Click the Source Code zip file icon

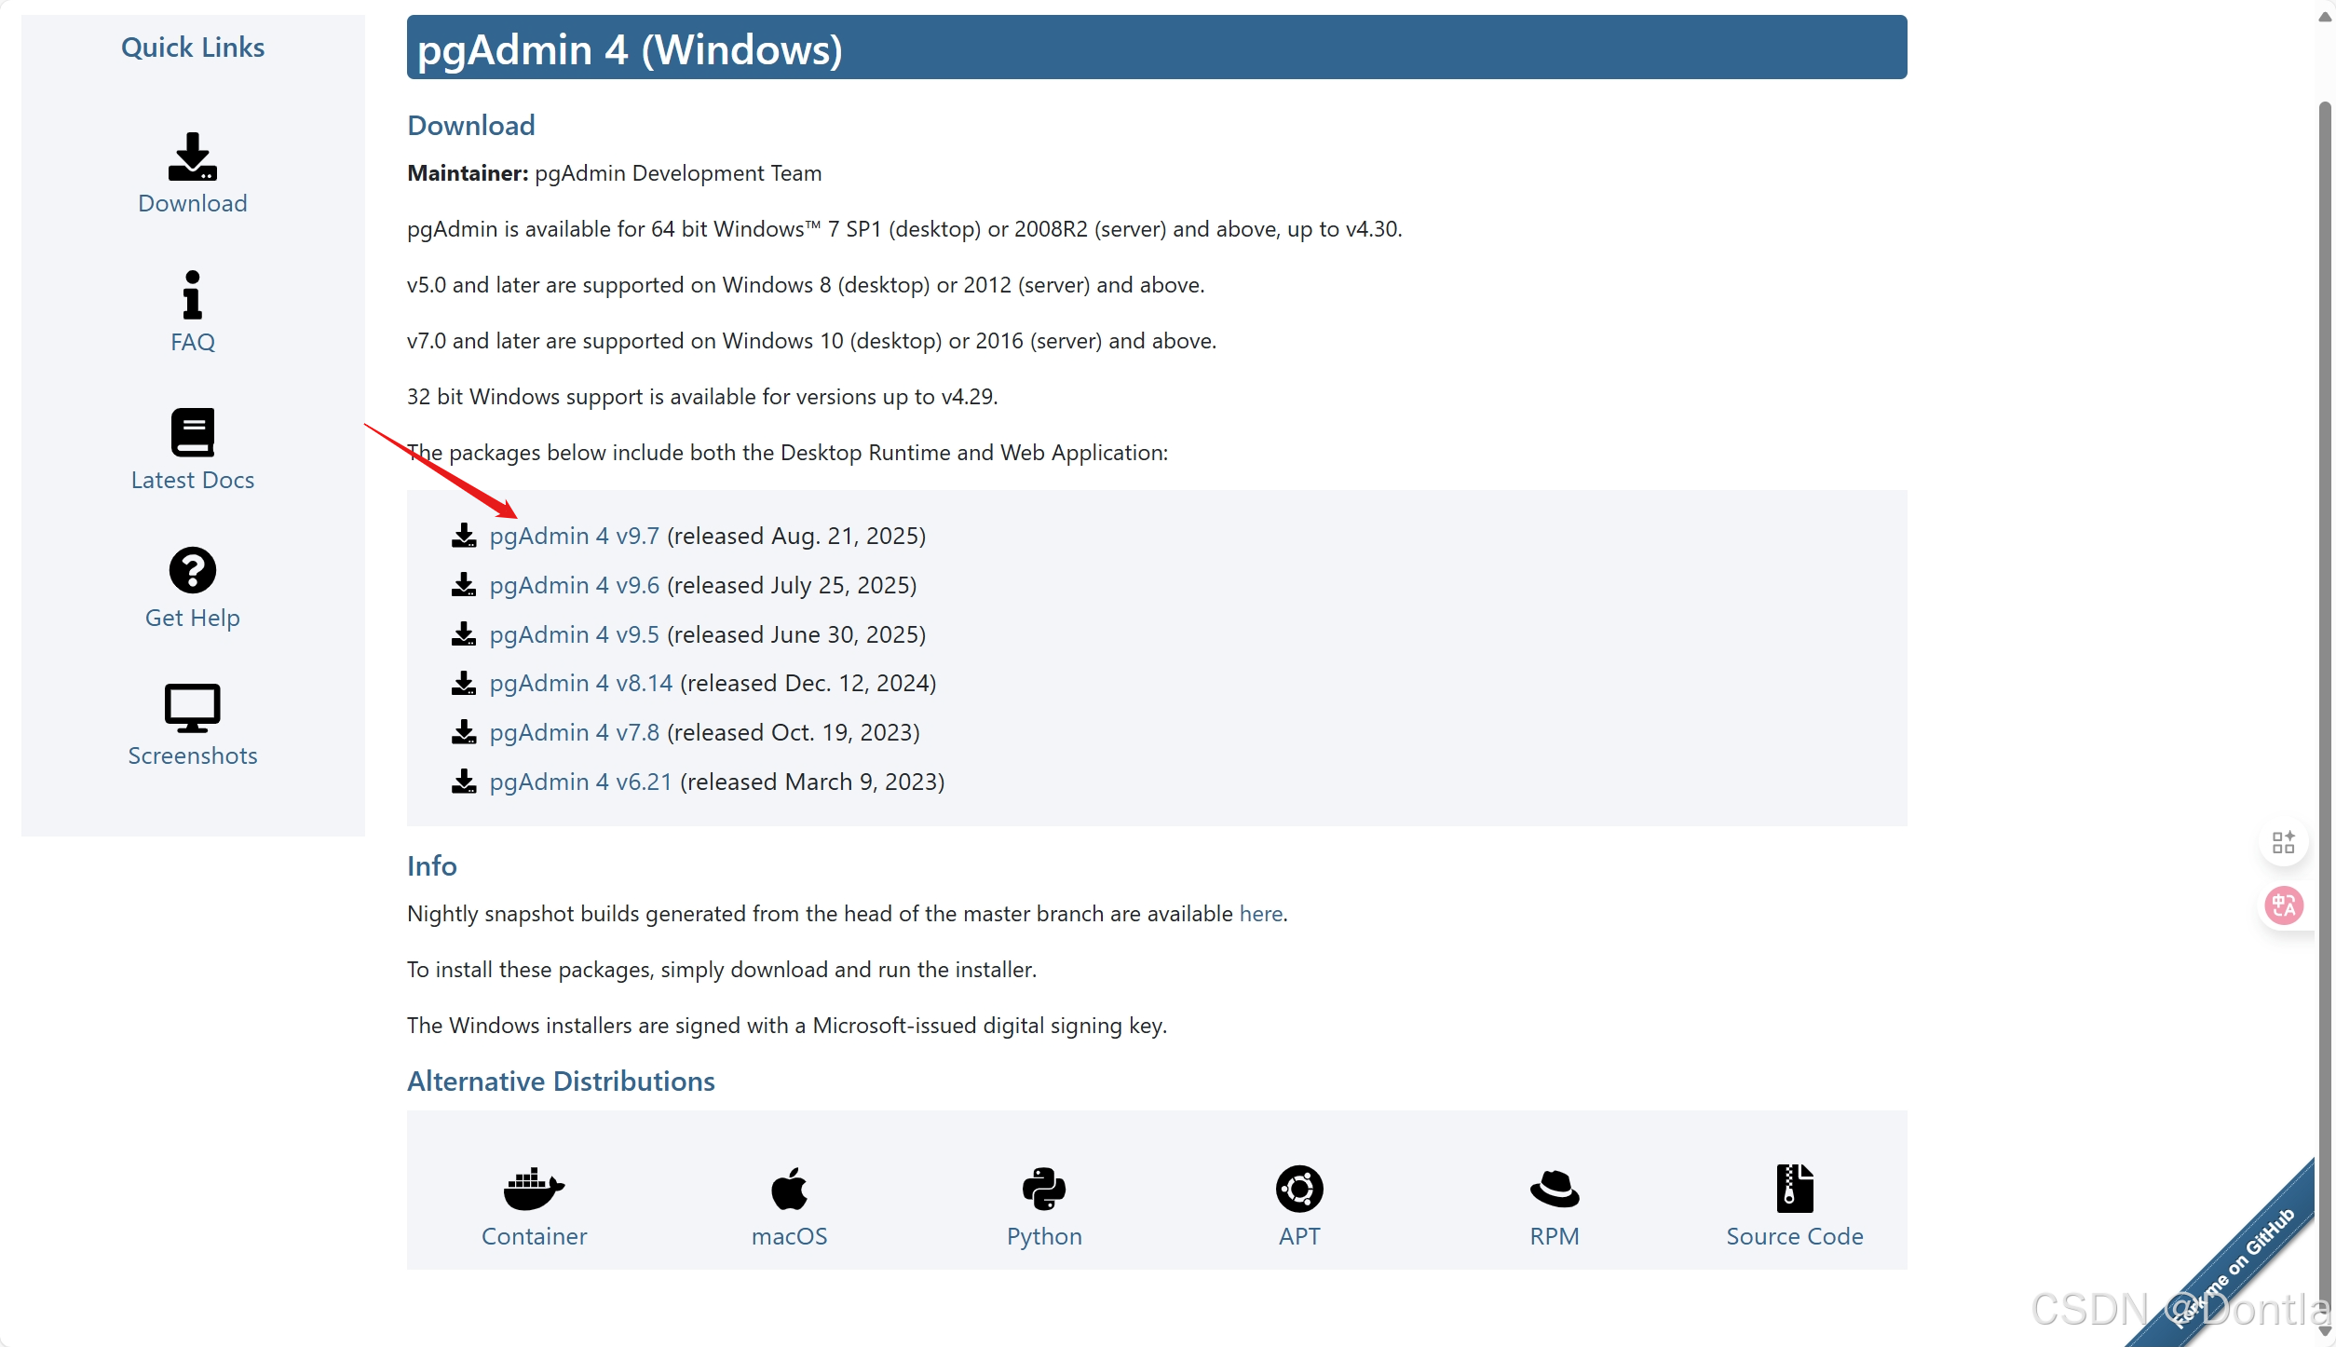click(x=1795, y=1189)
